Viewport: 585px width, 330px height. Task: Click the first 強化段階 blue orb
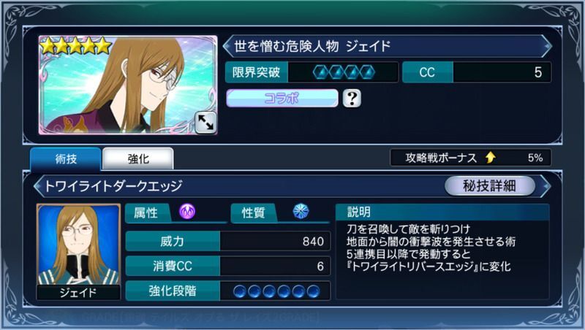tap(240, 291)
